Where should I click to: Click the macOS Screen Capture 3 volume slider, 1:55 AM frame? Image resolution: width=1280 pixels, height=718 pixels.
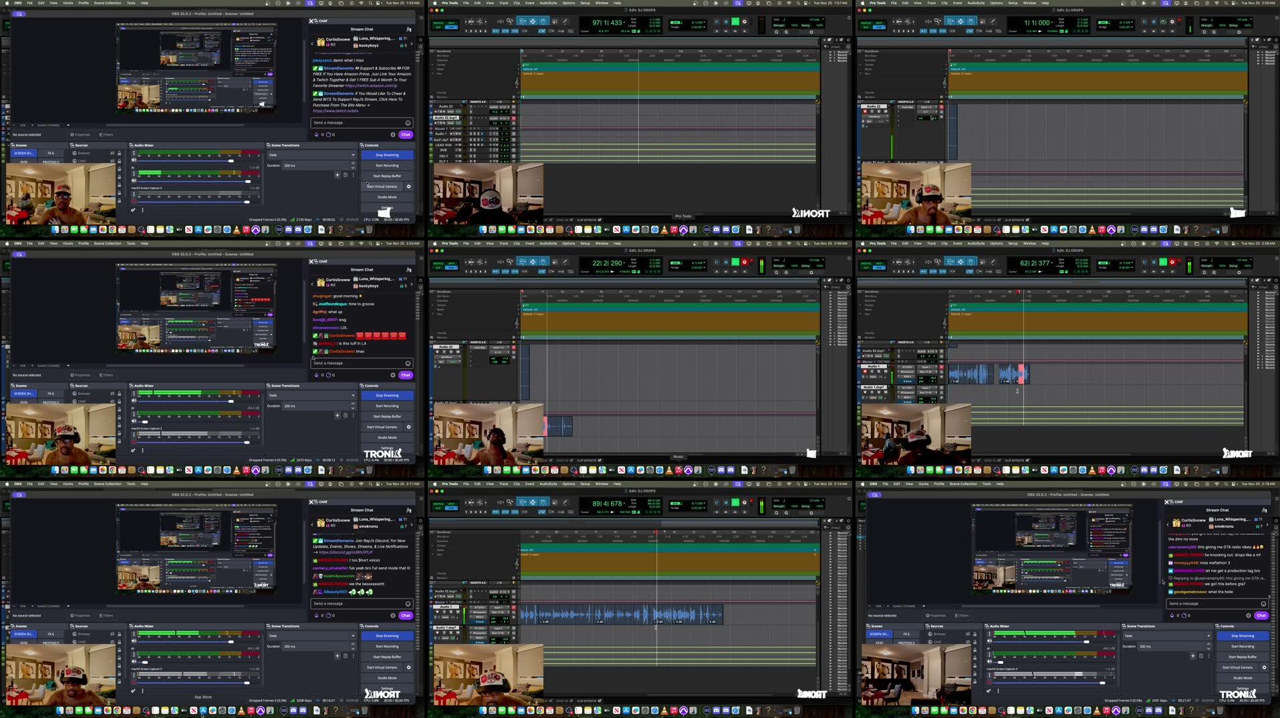coord(199,202)
